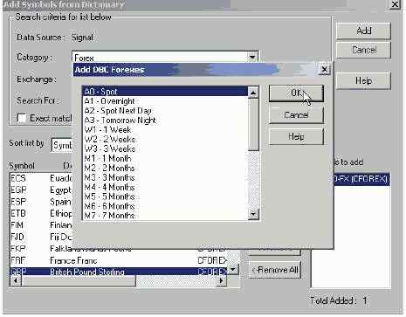This screenshot has width=406, height=317.
Task: Click the symbol list horizontal scrollbar thumb
Action: tap(79, 280)
